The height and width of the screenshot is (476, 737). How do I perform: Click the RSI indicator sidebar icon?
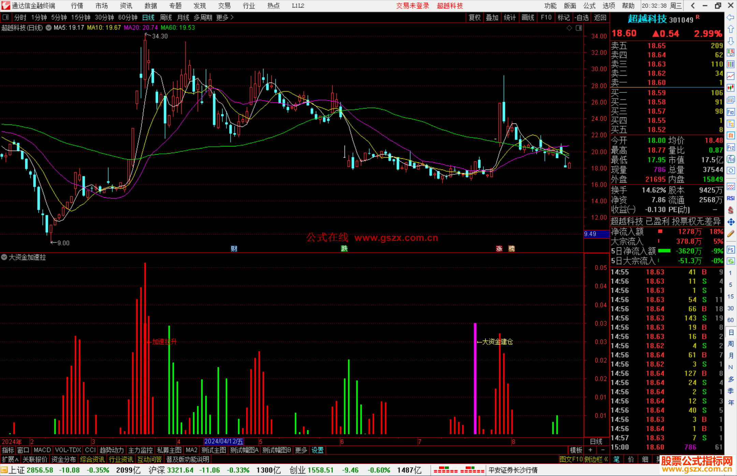point(731,198)
